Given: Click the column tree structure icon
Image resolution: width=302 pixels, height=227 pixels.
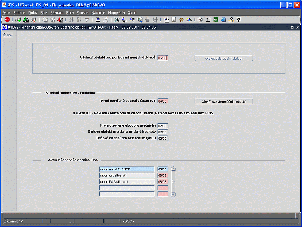Looking at the screenshot, I should point(155,20).
